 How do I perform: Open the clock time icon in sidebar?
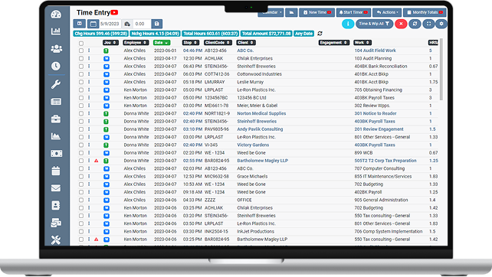[56, 66]
